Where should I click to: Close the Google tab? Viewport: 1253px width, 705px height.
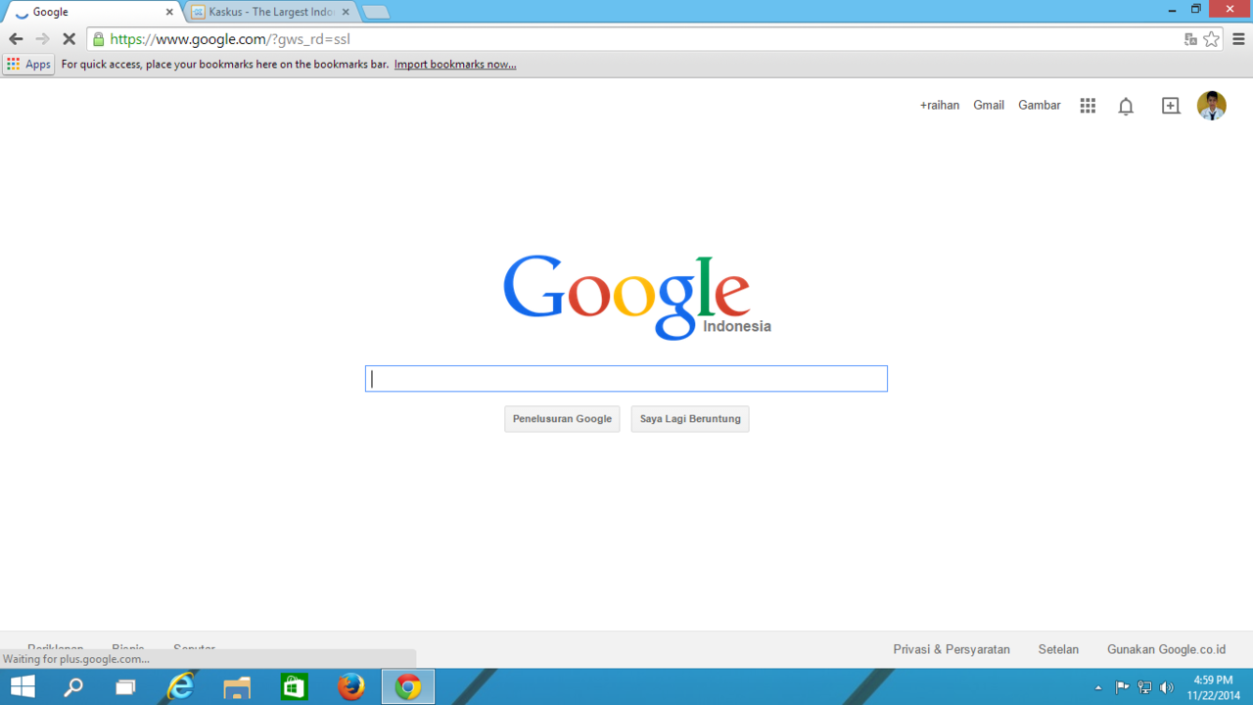(x=169, y=12)
